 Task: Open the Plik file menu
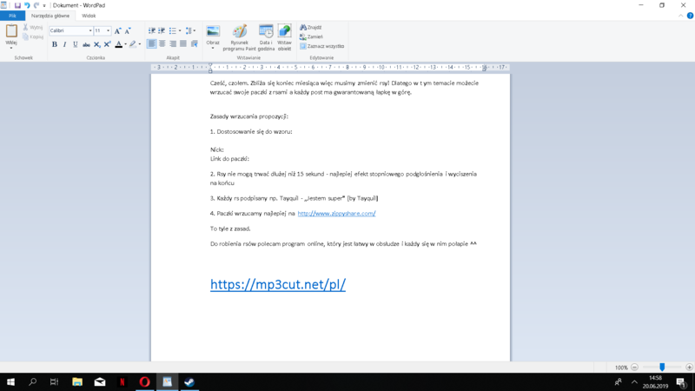pos(12,16)
